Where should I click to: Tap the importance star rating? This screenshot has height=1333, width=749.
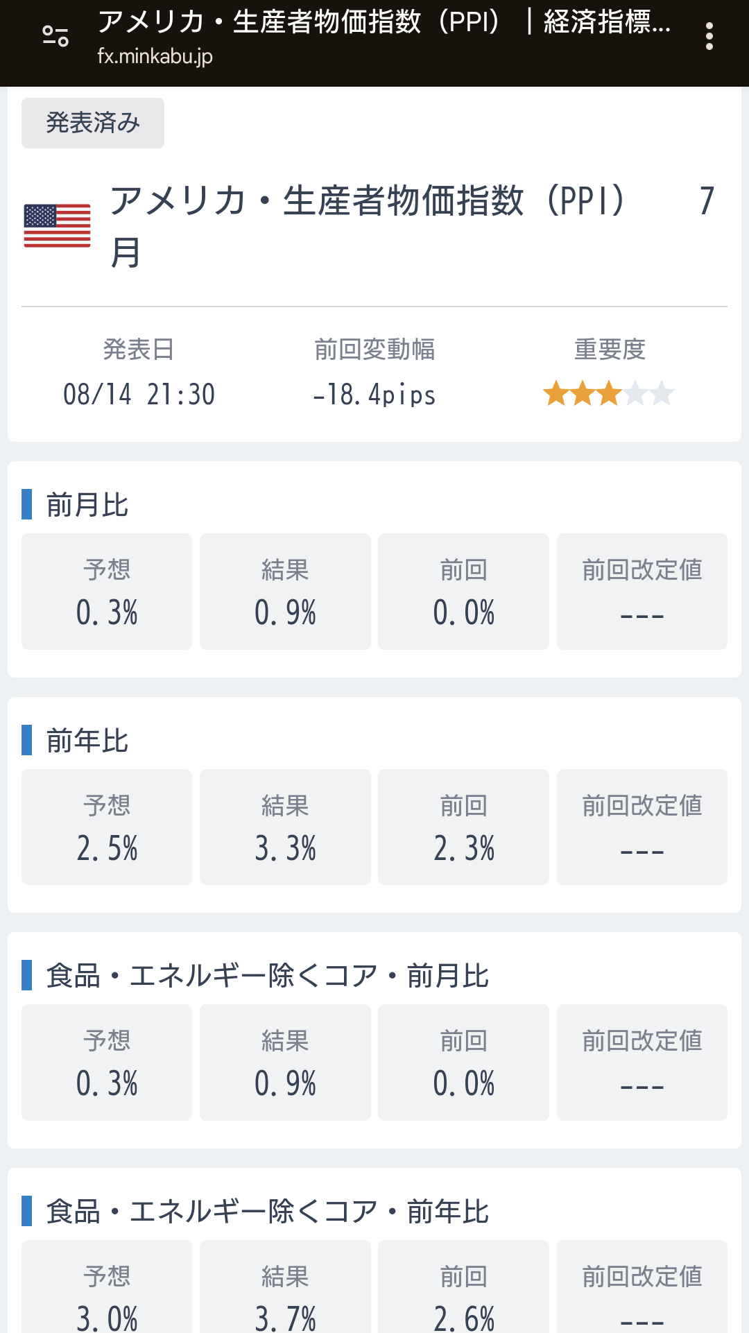pyautogui.click(x=608, y=393)
